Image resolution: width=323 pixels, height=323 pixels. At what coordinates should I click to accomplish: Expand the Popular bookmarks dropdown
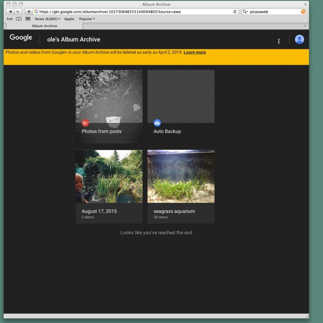[87, 19]
